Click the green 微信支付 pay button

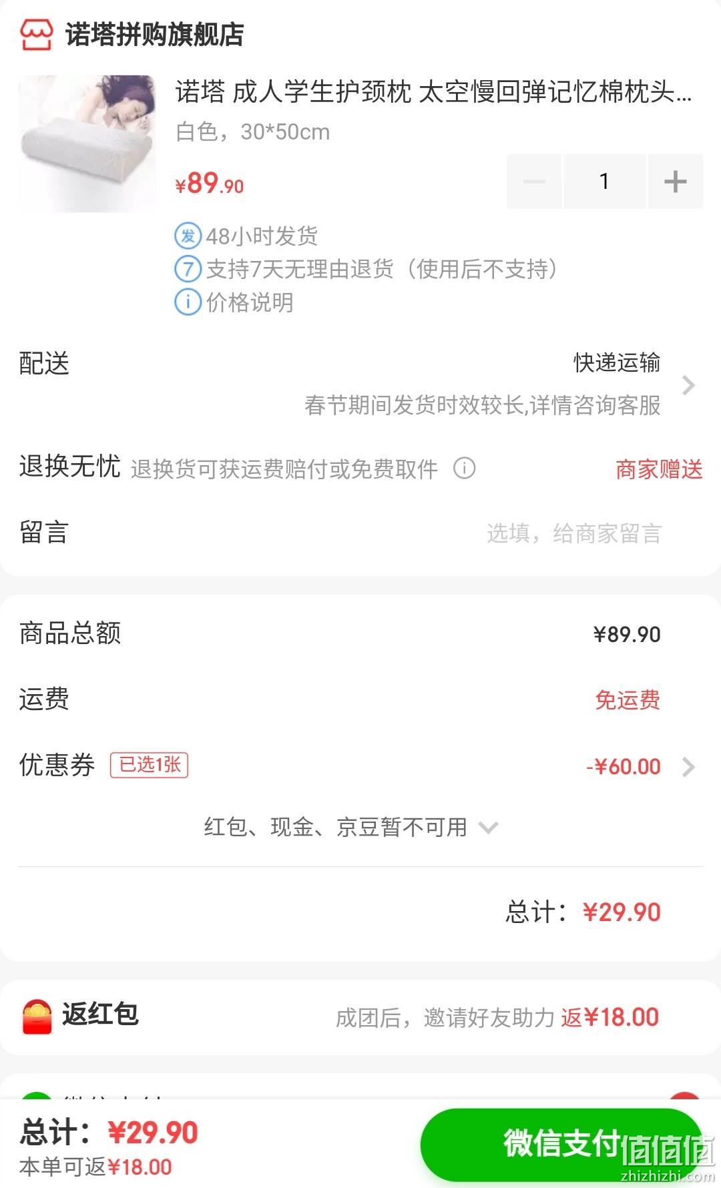click(561, 1145)
